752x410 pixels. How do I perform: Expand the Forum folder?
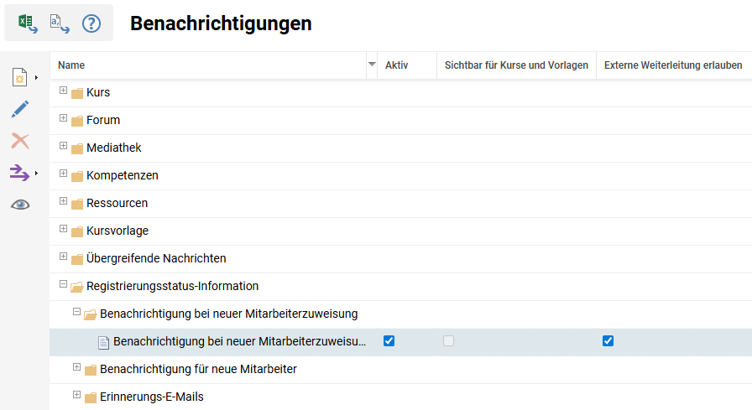pos(63,118)
